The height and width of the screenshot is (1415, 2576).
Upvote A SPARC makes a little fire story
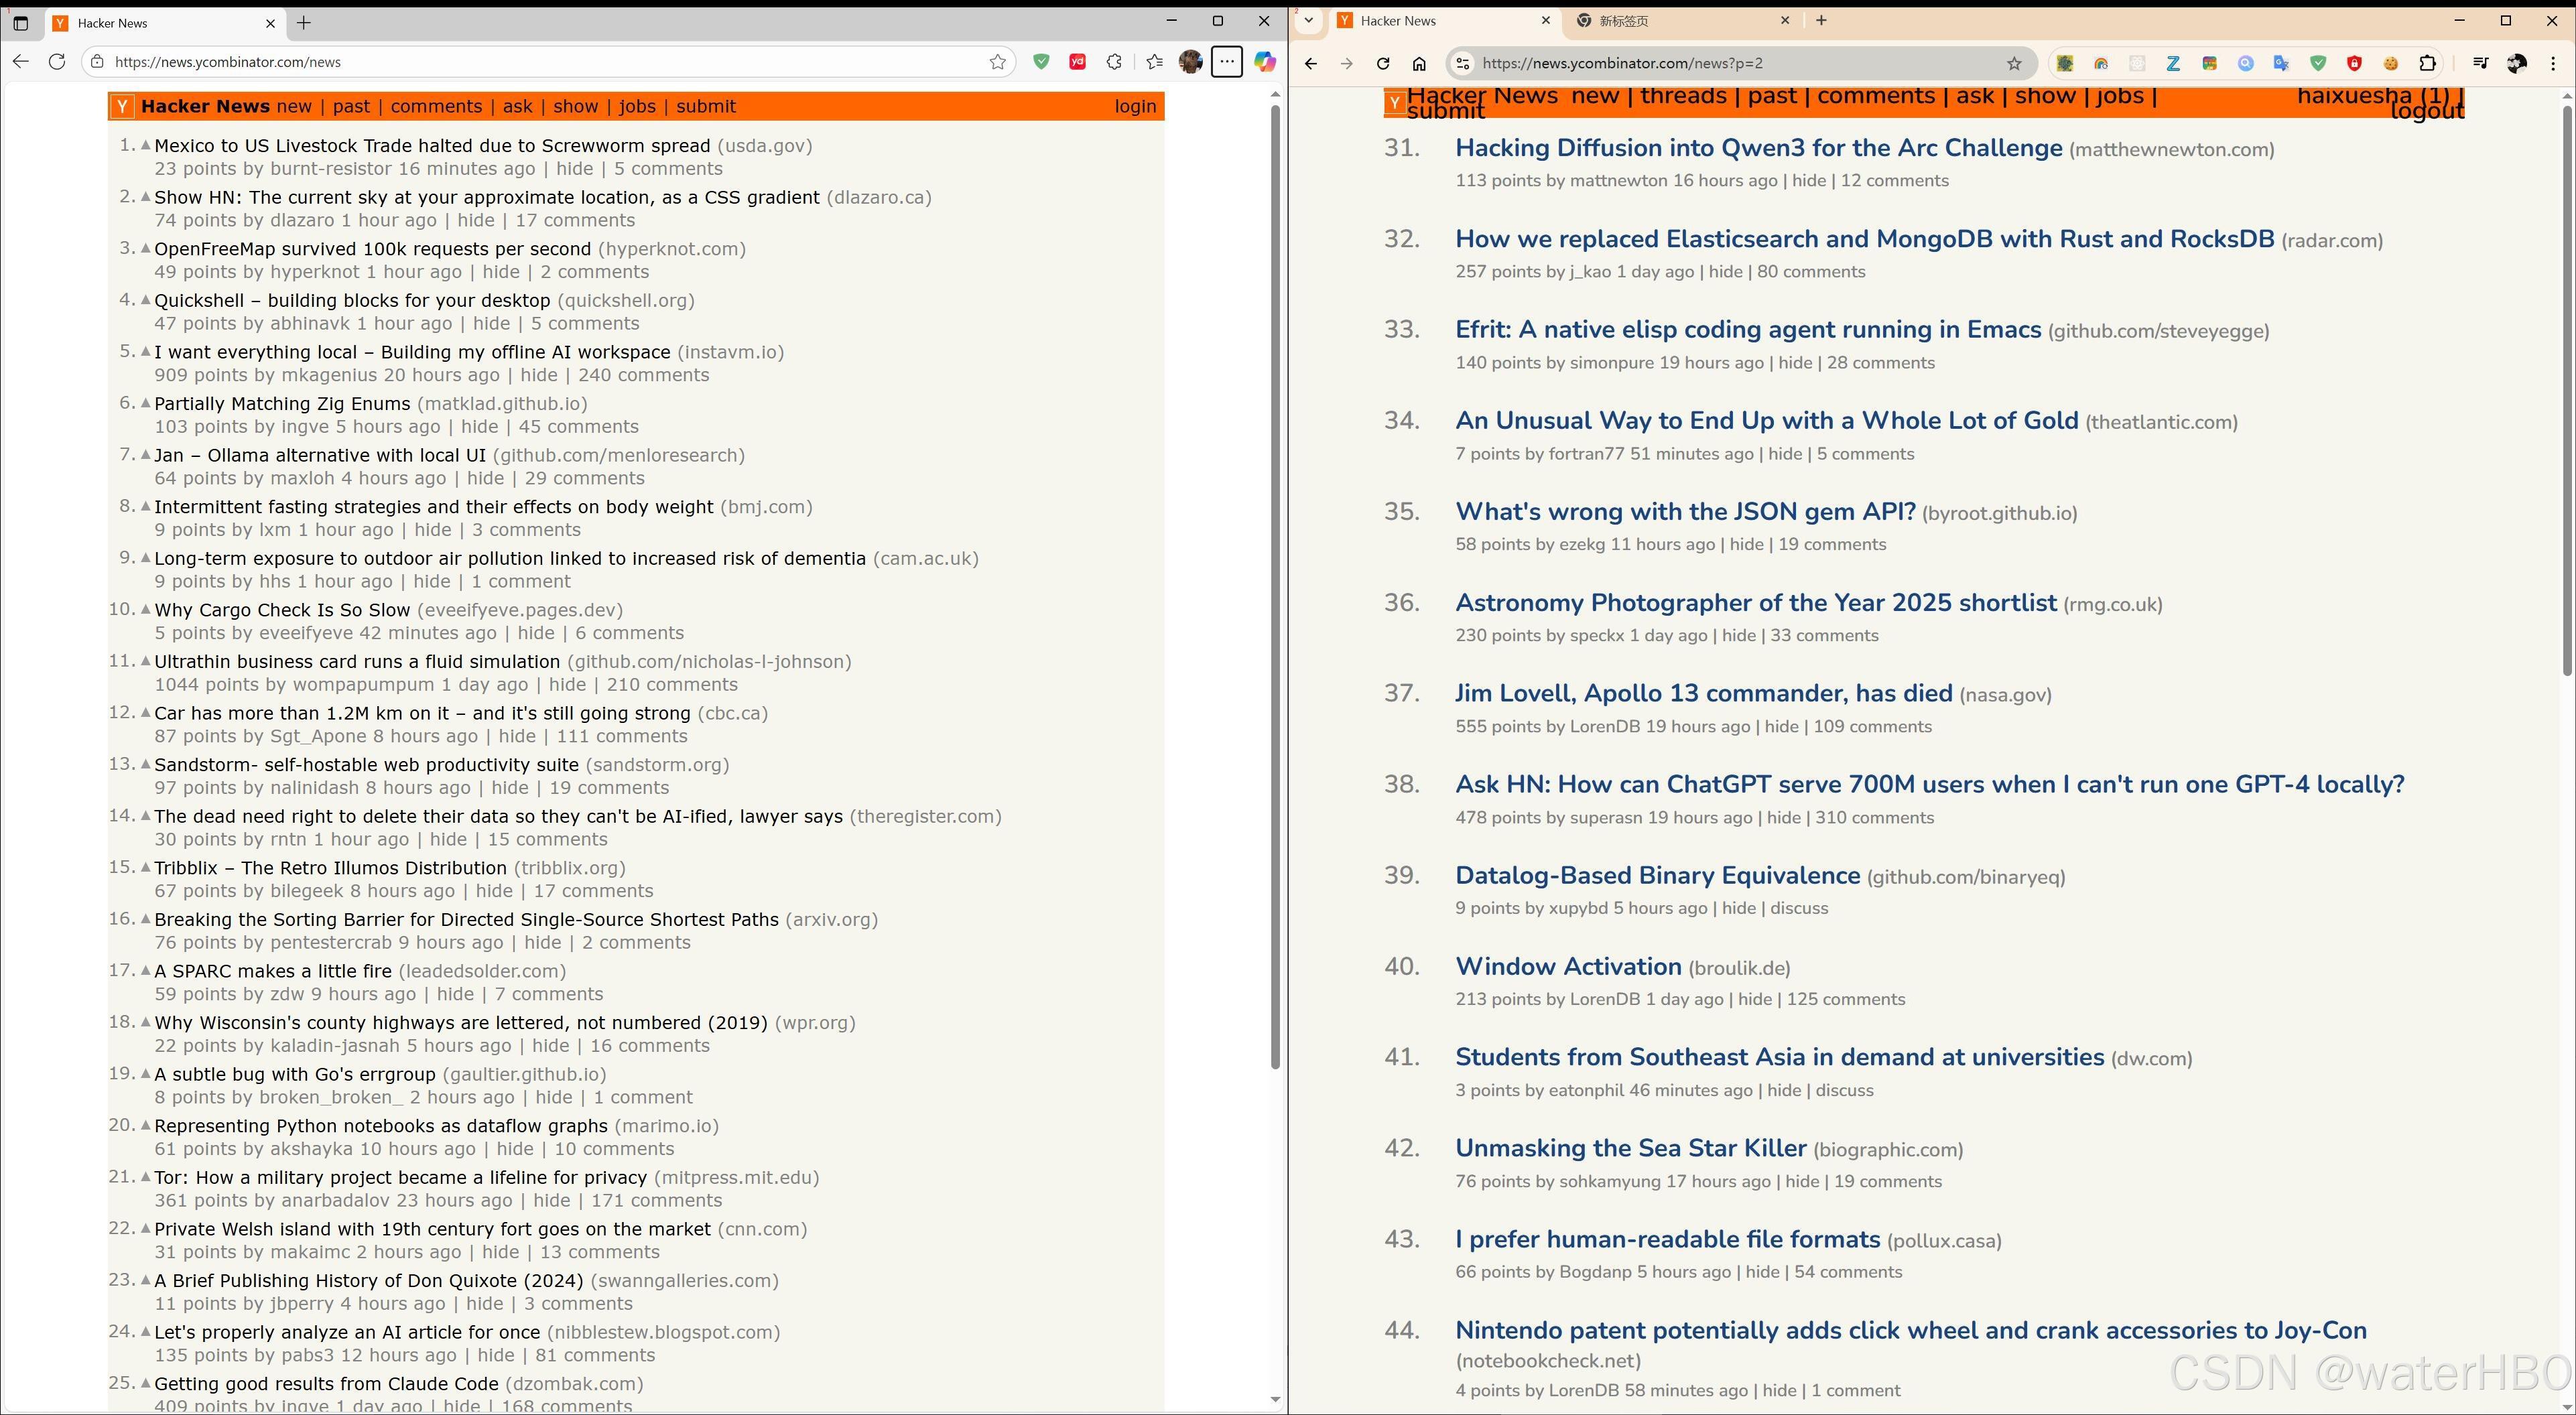point(145,970)
